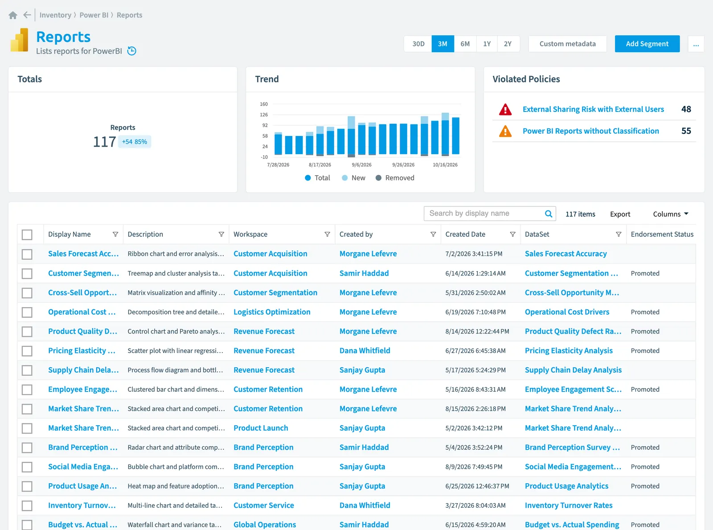Toggle the select-all header checkbox
This screenshot has height=530, width=713.
(x=27, y=234)
